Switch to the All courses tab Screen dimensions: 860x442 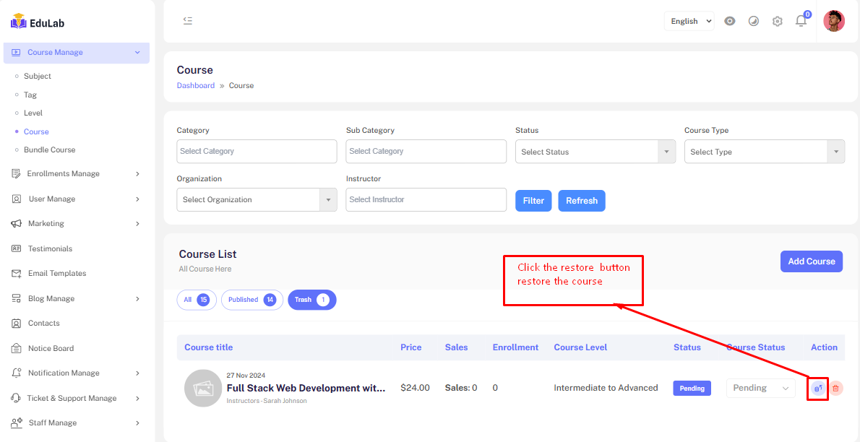point(196,300)
